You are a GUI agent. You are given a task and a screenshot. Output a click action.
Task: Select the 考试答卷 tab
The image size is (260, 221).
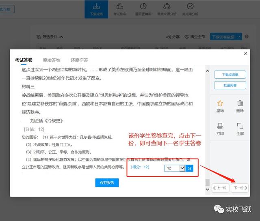click(x=24, y=60)
